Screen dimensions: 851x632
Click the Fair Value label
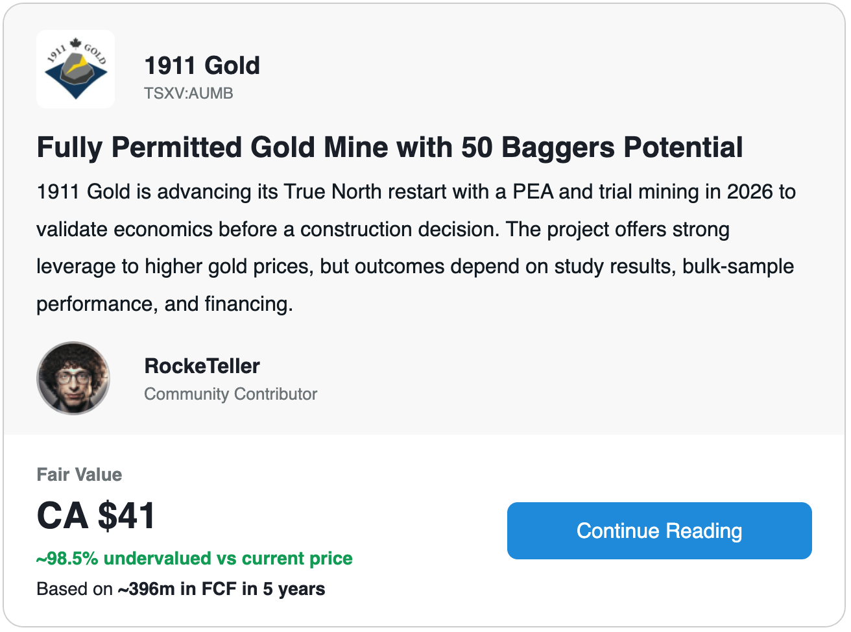tap(79, 474)
